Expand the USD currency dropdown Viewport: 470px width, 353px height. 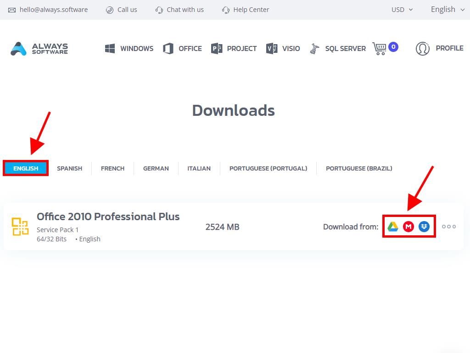coord(402,10)
